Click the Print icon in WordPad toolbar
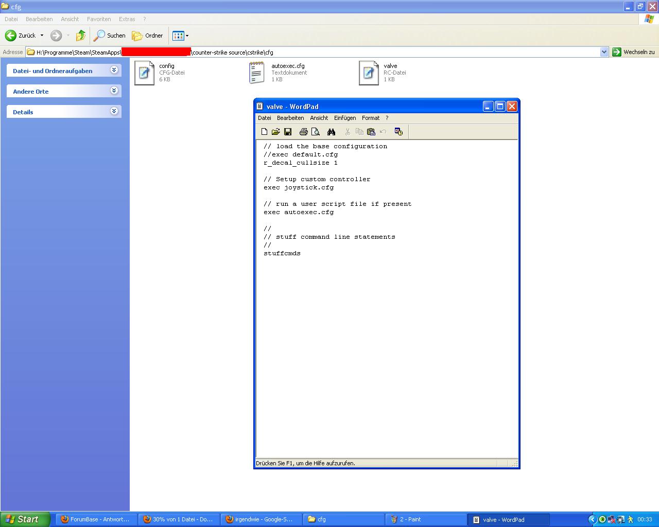 (303, 132)
